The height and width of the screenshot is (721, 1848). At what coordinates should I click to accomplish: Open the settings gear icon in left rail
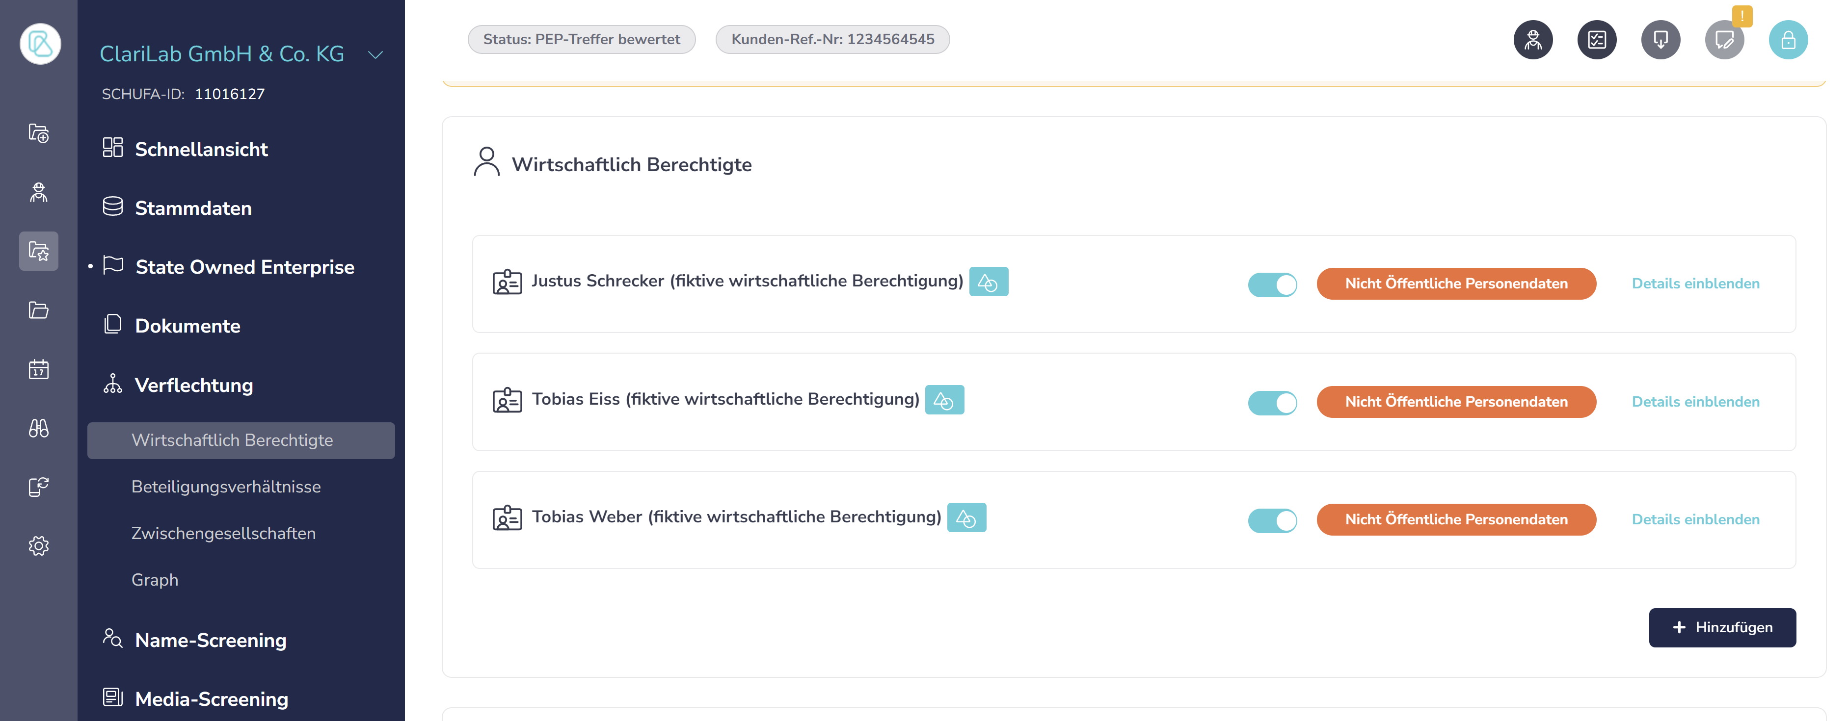[39, 545]
